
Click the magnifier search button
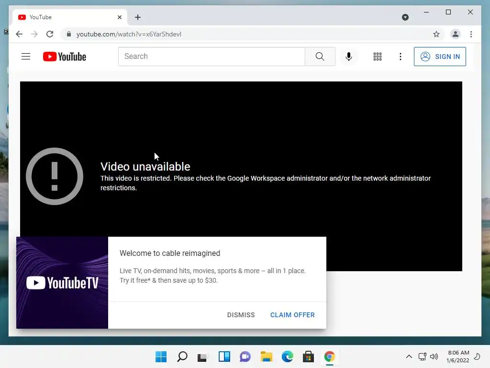[x=320, y=57]
